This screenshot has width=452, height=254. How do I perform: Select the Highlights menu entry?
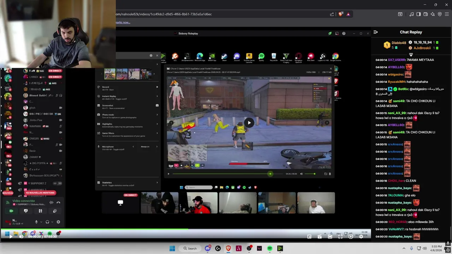click(x=128, y=125)
